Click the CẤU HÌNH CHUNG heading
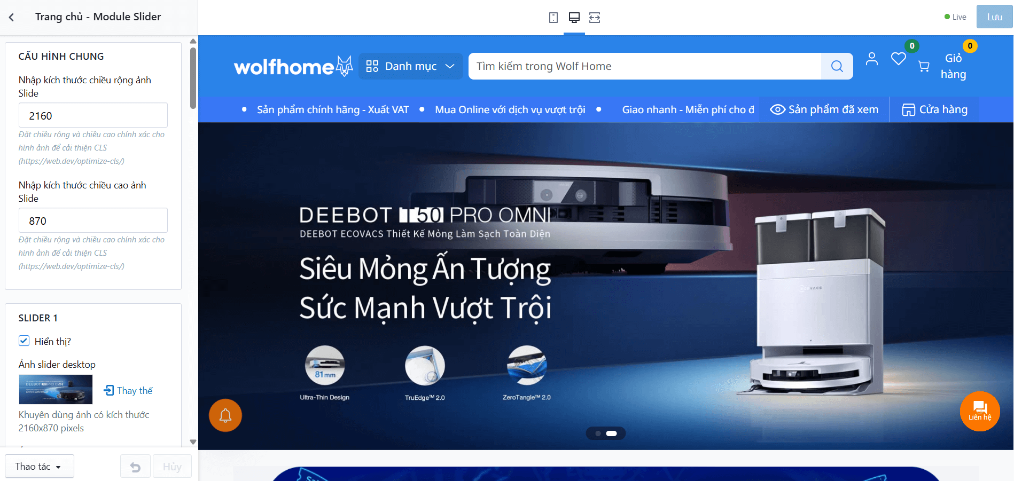This screenshot has height=481, width=1014. point(61,57)
